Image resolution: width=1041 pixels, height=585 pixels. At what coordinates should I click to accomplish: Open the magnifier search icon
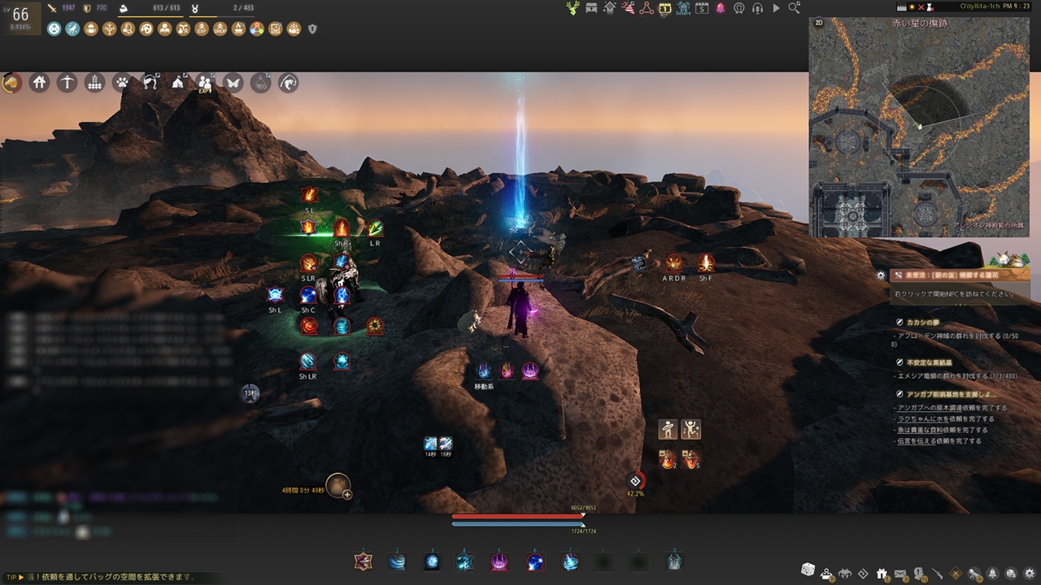[794, 8]
